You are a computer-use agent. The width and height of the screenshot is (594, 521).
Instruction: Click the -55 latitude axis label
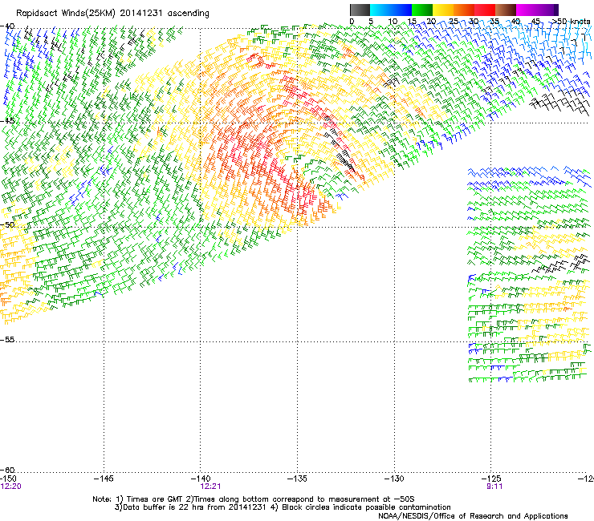(x=7, y=339)
